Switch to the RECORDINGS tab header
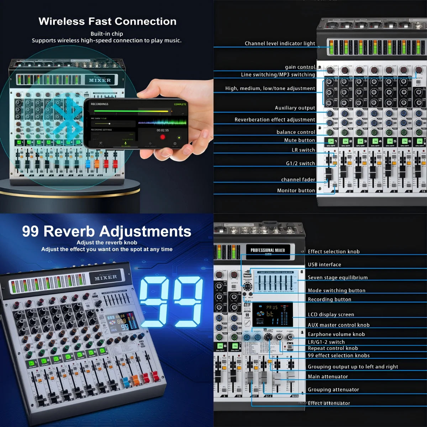 [x=99, y=104]
